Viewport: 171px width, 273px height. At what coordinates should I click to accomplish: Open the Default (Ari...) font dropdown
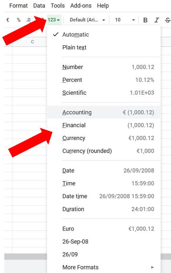[87, 20]
